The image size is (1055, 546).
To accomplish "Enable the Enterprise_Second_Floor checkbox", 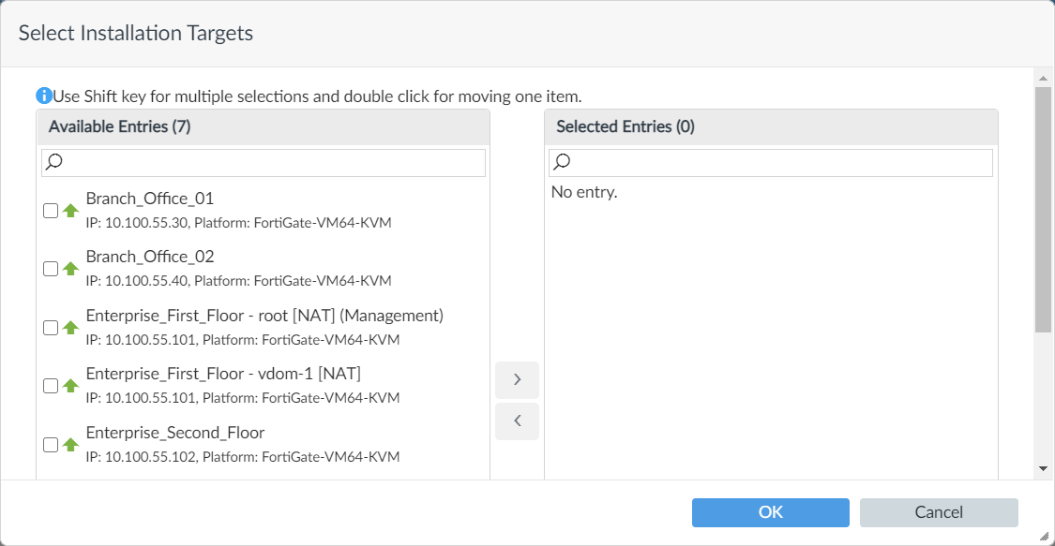I will tap(51, 445).
